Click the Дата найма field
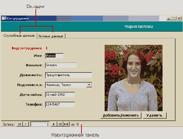Viewport: 183px width, 139px height. [60, 94]
